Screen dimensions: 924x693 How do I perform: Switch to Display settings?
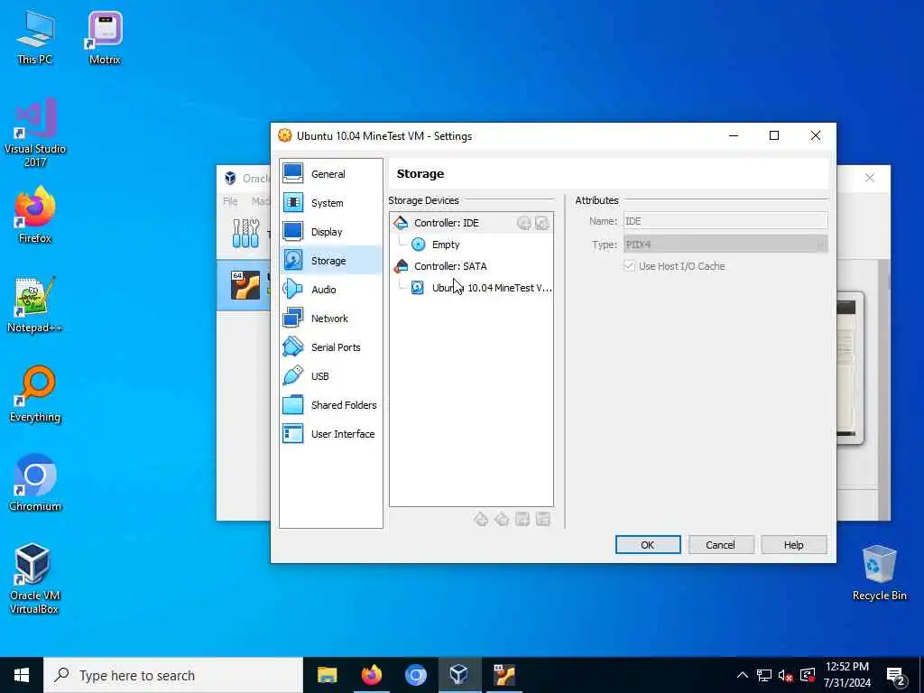(330, 232)
